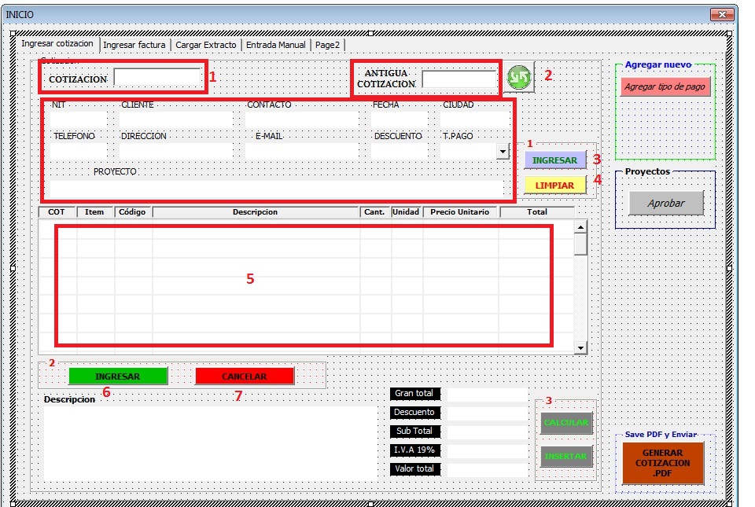The height and width of the screenshot is (507, 755).
Task: Switch to the Ingresar factura tab
Action: (x=134, y=45)
